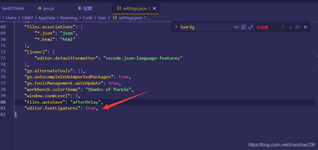The height and width of the screenshot is (150, 318).
Task: Click the "editor.fontLigatures" key
Action: (x=52, y=108)
